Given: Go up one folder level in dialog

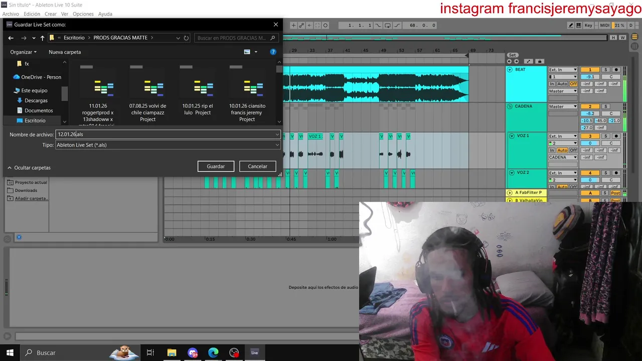Looking at the screenshot, I should pos(42,38).
